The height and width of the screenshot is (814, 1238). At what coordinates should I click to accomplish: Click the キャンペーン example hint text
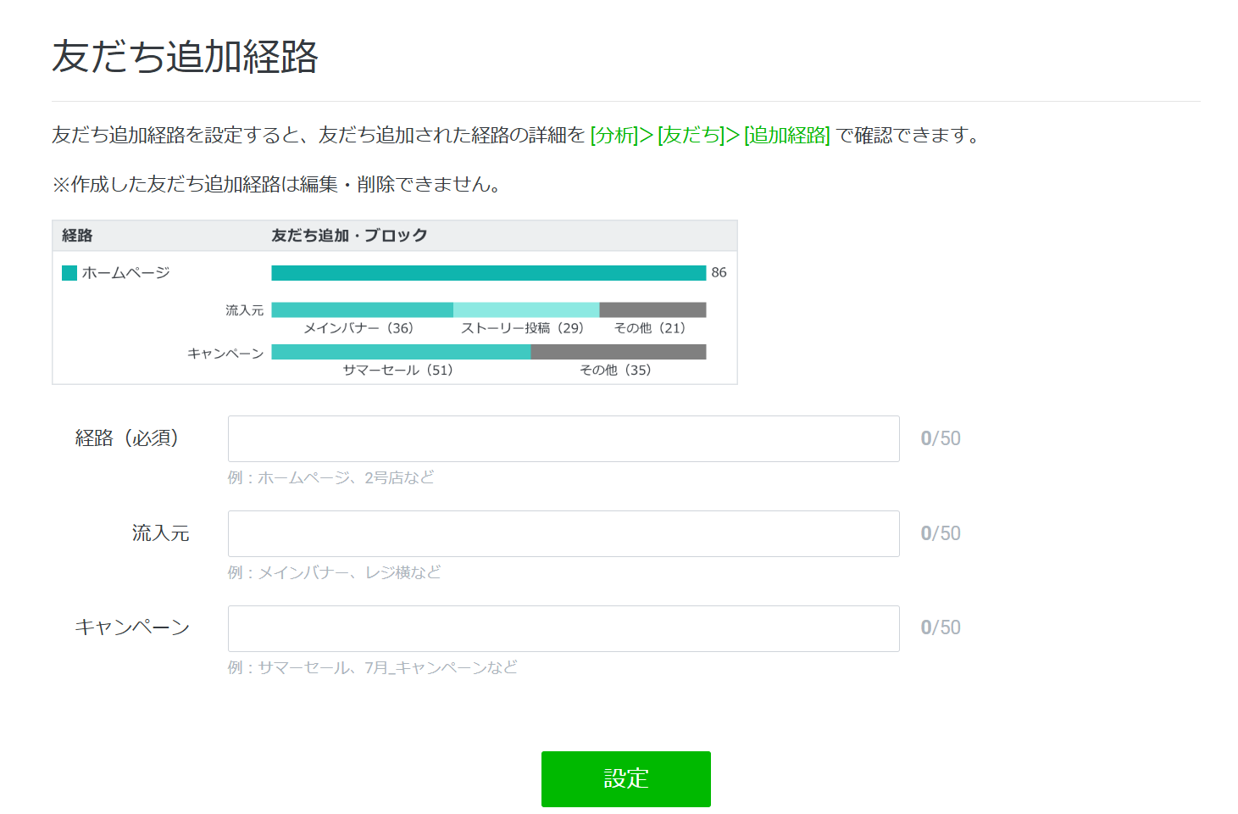pos(372,668)
